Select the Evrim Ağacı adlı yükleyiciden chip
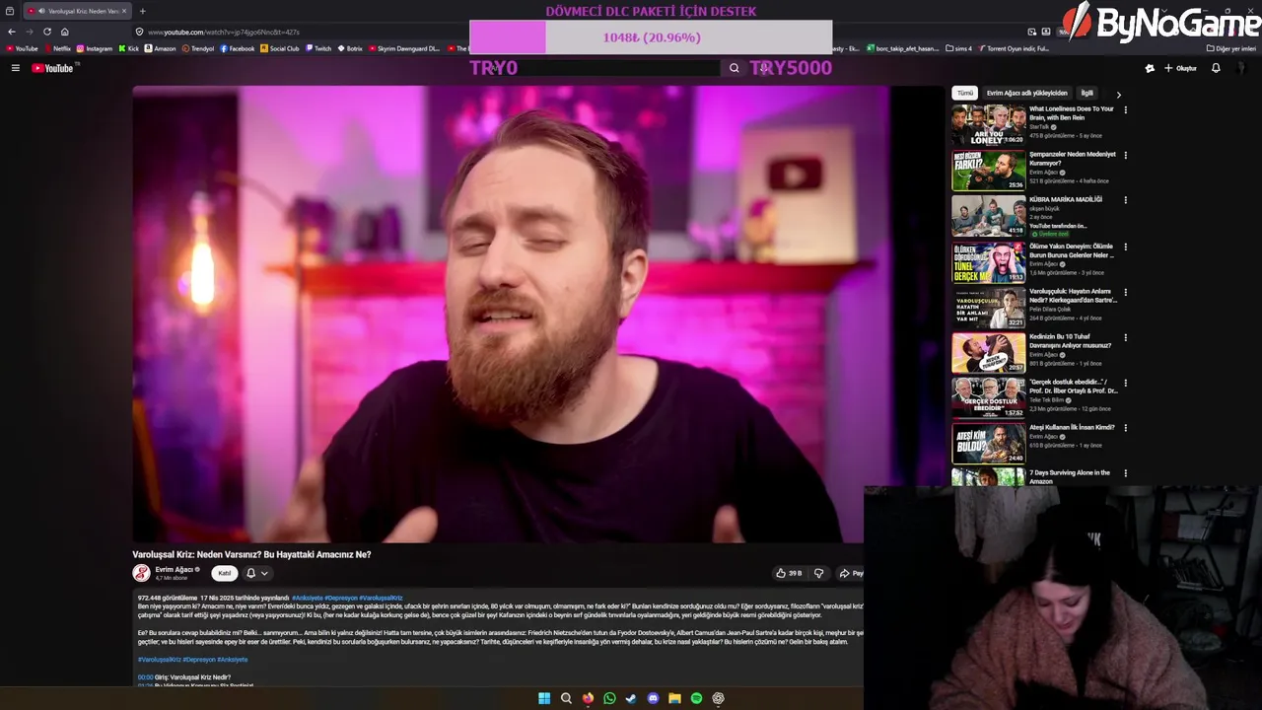This screenshot has height=710, width=1262. pyautogui.click(x=1026, y=93)
